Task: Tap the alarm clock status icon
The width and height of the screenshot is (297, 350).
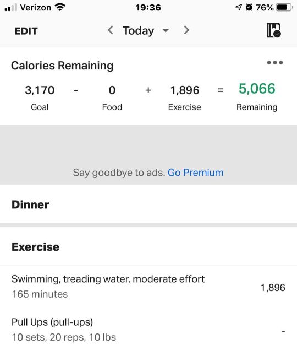Action: (x=249, y=8)
